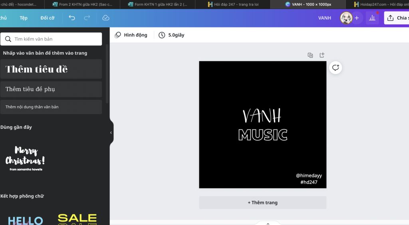Click the Hình động animation button
Image resolution: width=409 pixels, height=225 pixels.
pos(131,35)
